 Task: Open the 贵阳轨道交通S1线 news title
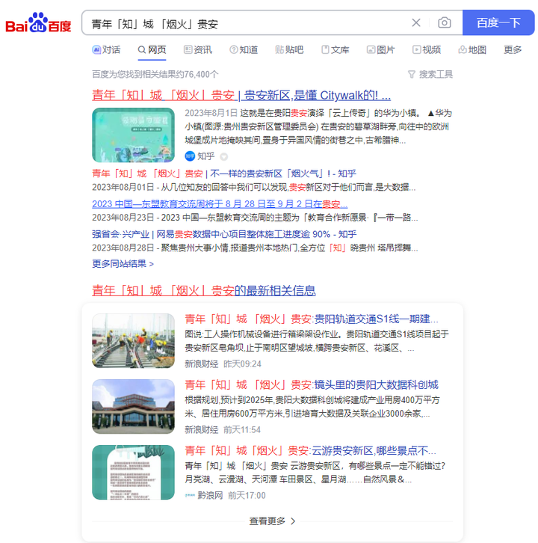pyautogui.click(x=312, y=319)
